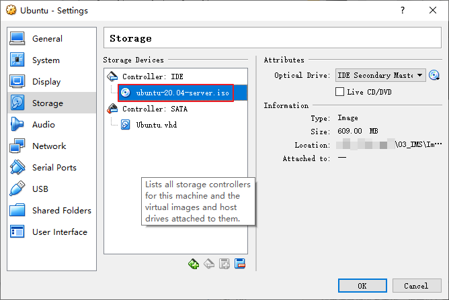
Task: Click the add attachment icon
Action: [225, 264]
